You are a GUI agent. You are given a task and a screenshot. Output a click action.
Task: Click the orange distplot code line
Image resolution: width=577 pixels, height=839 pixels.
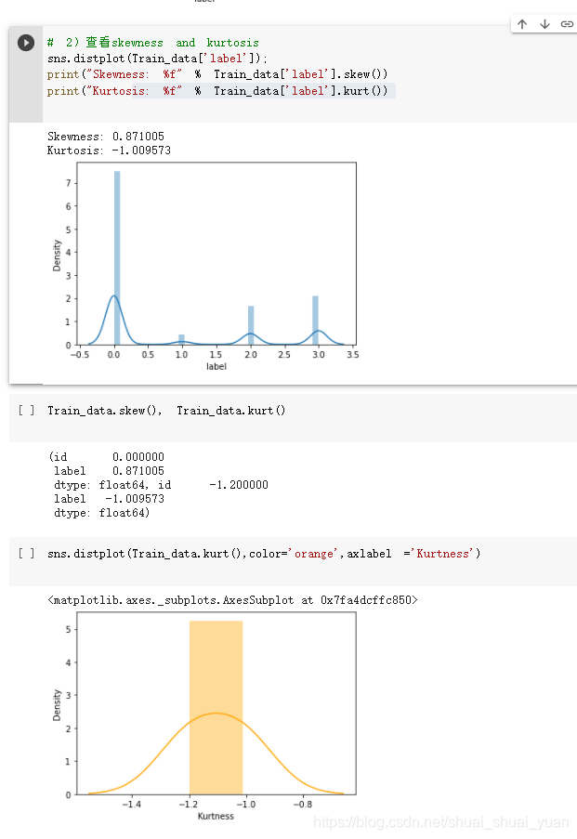tap(264, 553)
